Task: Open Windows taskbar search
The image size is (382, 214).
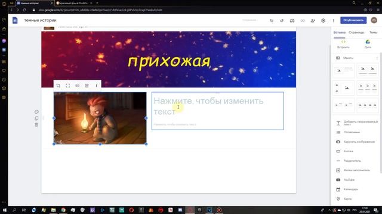Action: (x=14, y=210)
